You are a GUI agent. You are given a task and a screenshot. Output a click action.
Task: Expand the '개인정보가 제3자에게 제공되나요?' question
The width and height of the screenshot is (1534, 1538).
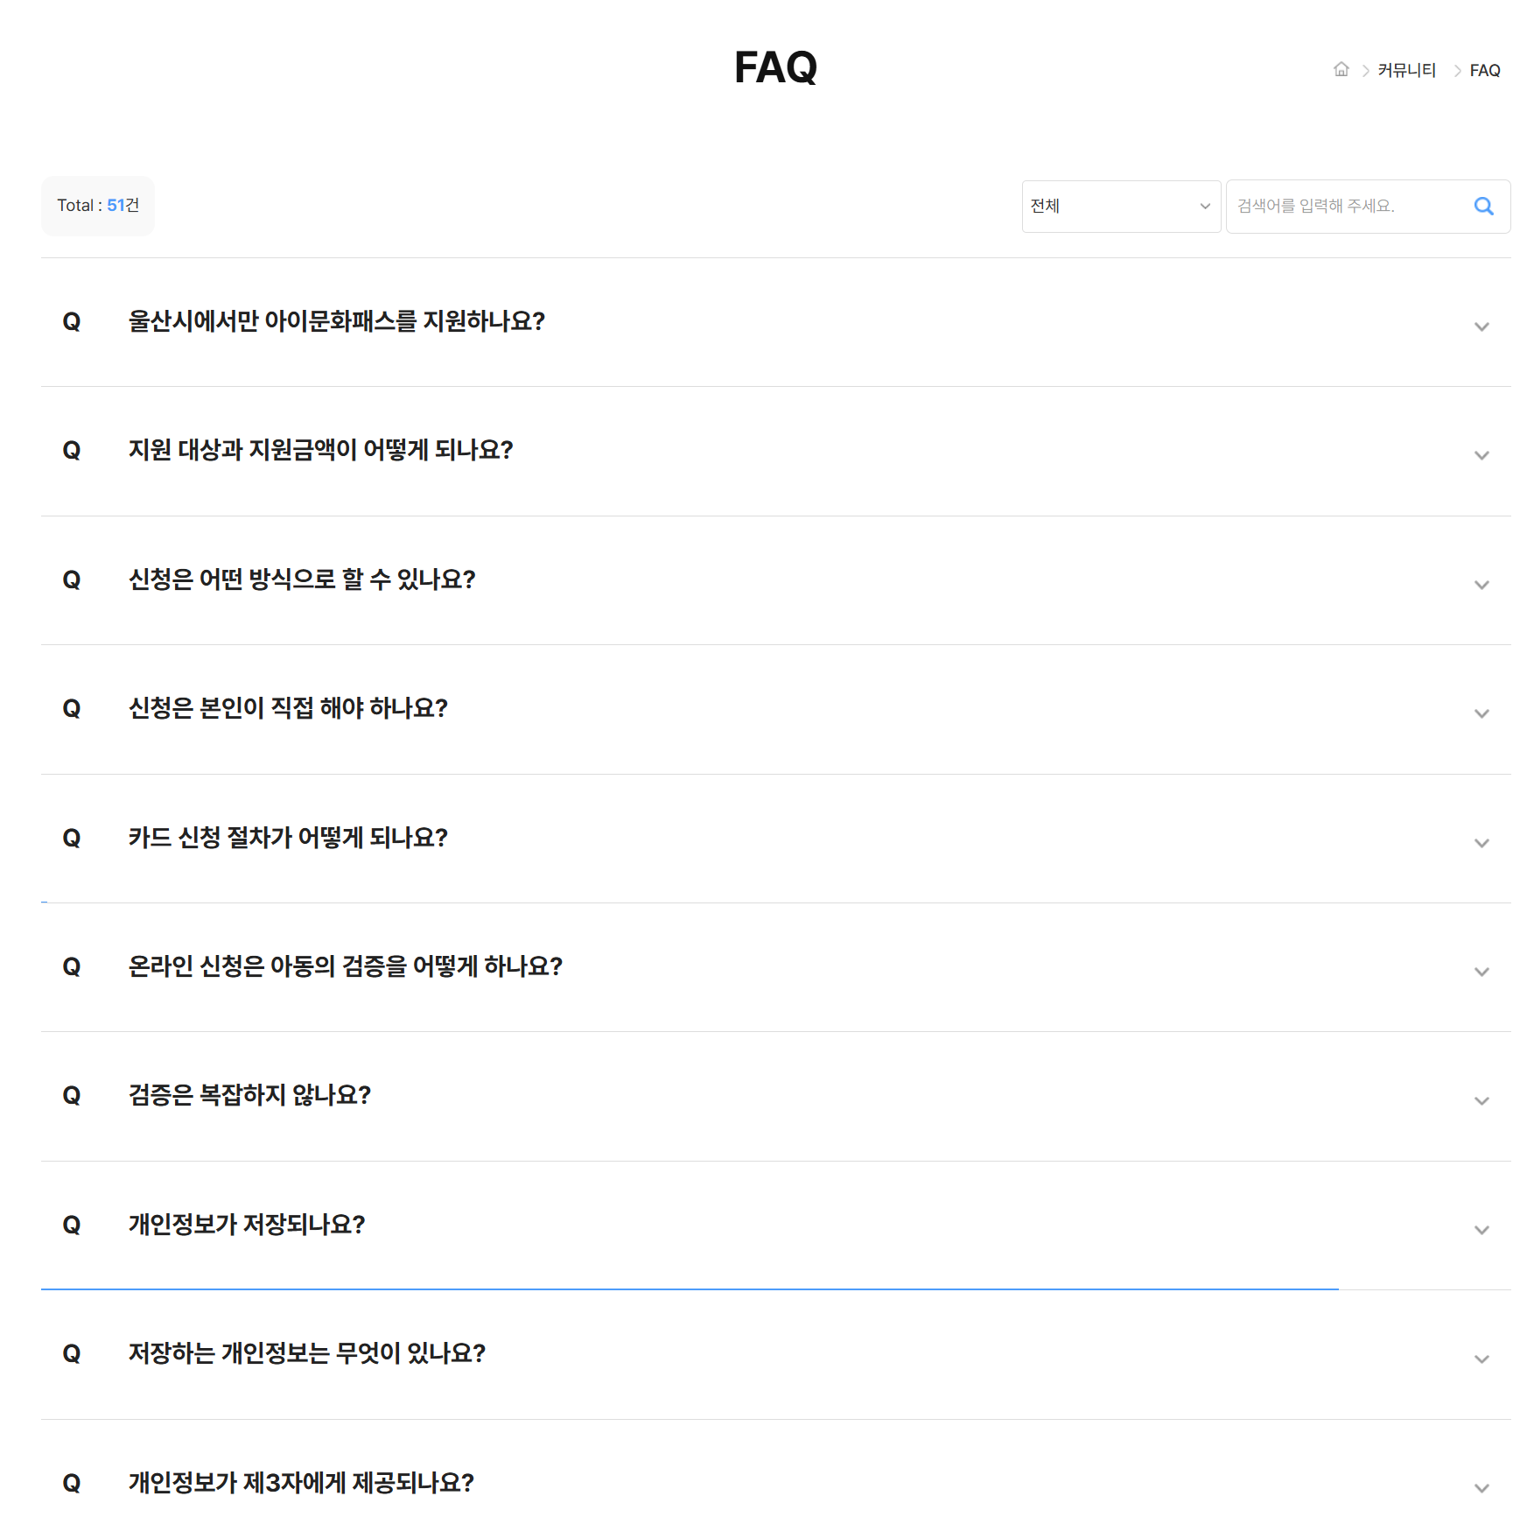coord(1481,1488)
